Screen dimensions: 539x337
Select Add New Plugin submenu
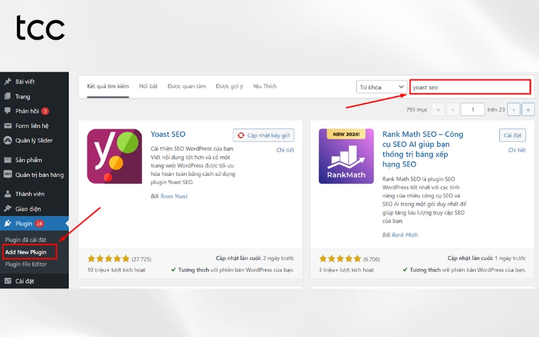coord(26,252)
